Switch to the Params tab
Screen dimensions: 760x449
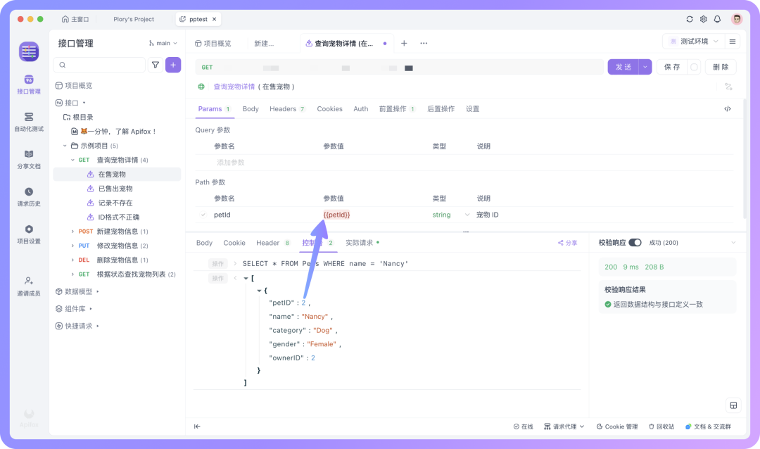click(x=214, y=109)
